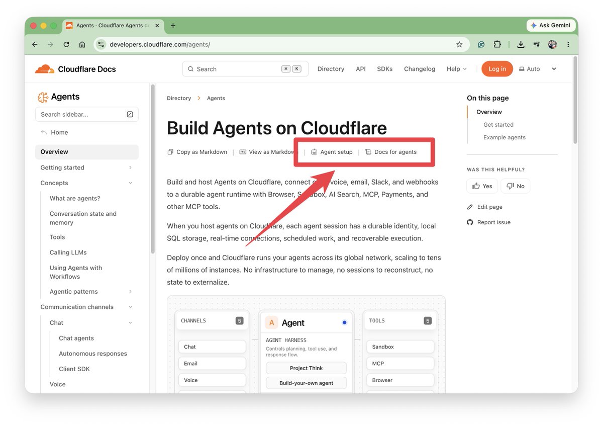Open the media control icon
This screenshot has height=426, width=603.
pos(537,44)
